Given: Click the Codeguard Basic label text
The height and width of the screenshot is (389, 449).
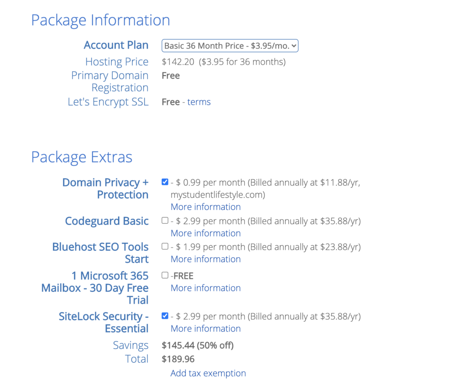Looking at the screenshot, I should point(107,221).
